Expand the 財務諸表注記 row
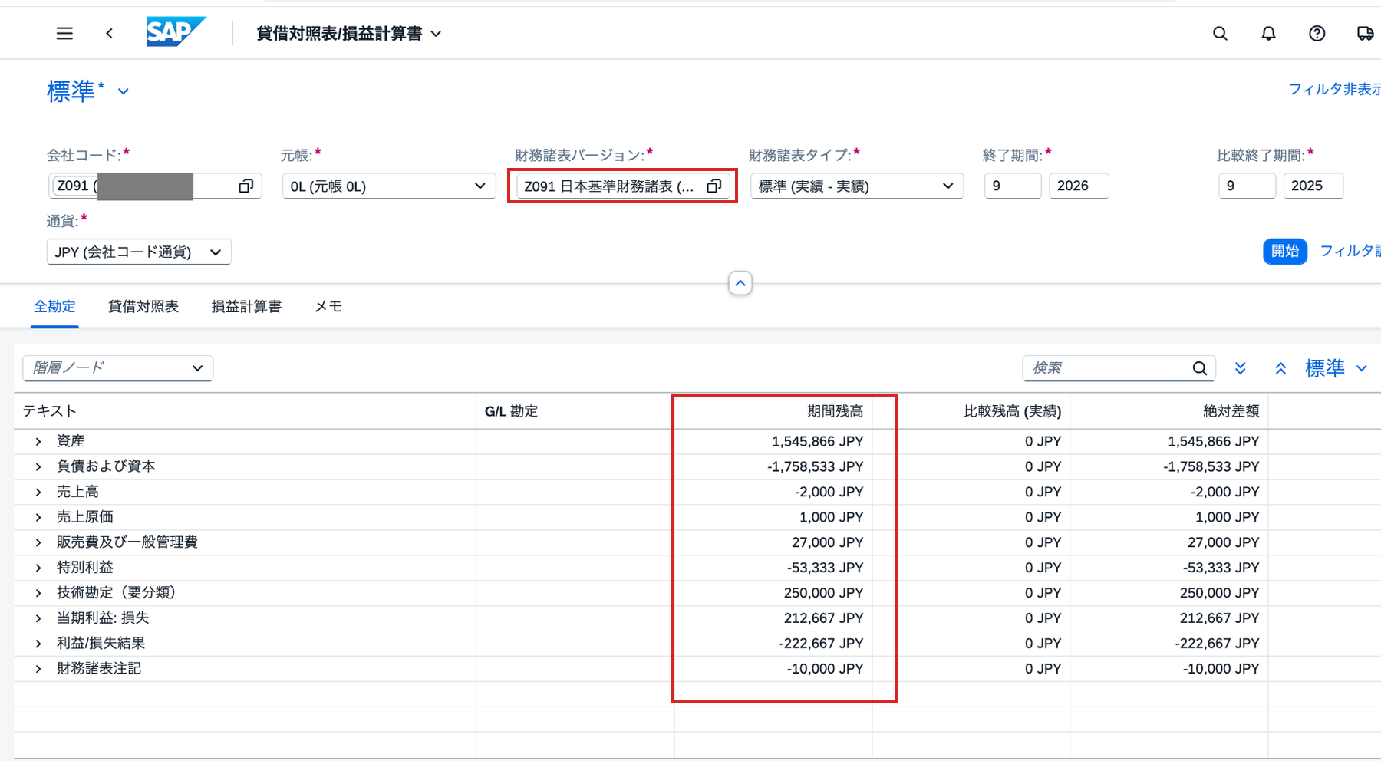Viewport: 1381px width, 761px height. (x=38, y=669)
